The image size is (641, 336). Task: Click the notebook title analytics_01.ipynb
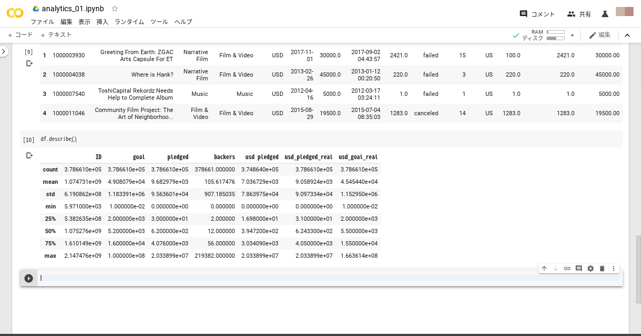[73, 9]
